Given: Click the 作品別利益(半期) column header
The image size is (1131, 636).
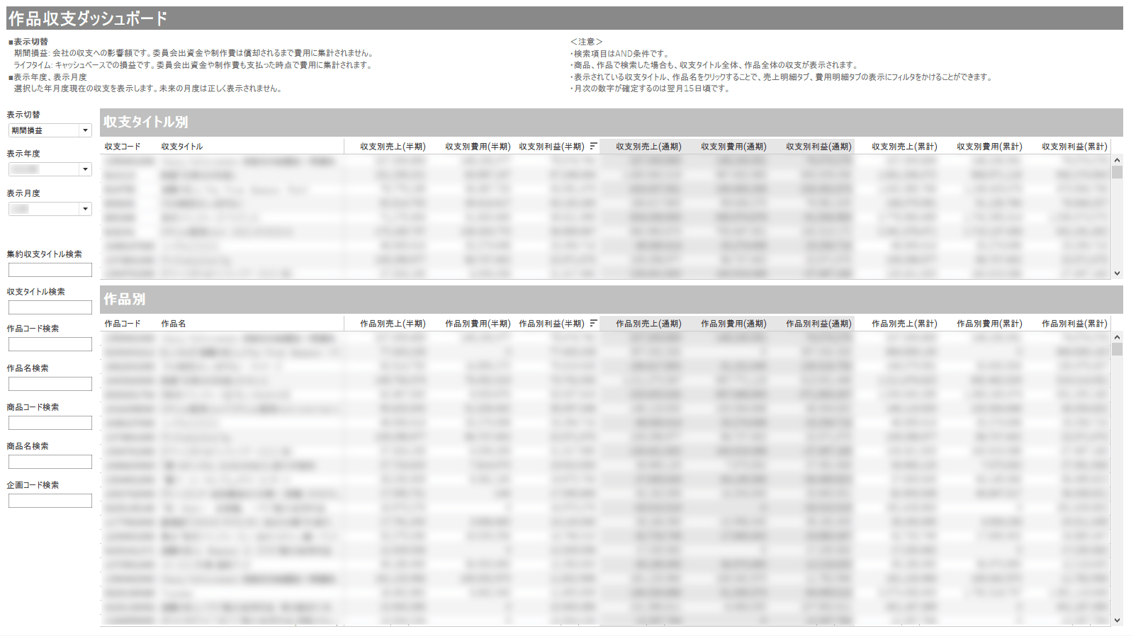Looking at the screenshot, I should (x=551, y=324).
